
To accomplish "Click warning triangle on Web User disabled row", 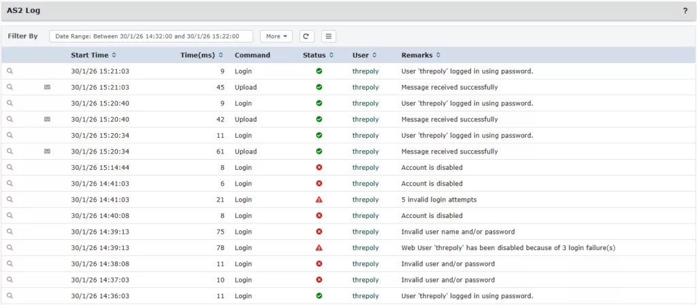I will tap(319, 248).
